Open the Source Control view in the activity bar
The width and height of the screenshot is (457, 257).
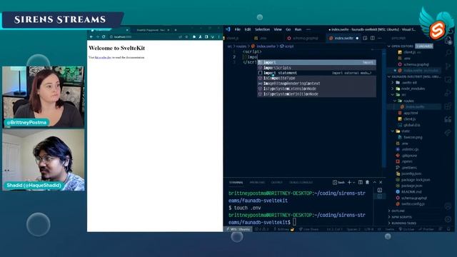point(448,66)
